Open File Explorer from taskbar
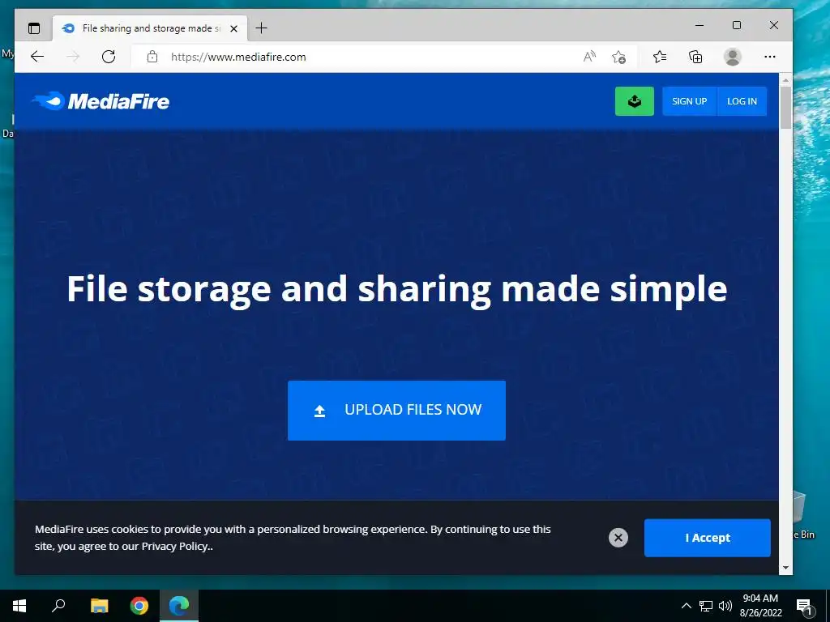The height and width of the screenshot is (622, 830). tap(99, 606)
